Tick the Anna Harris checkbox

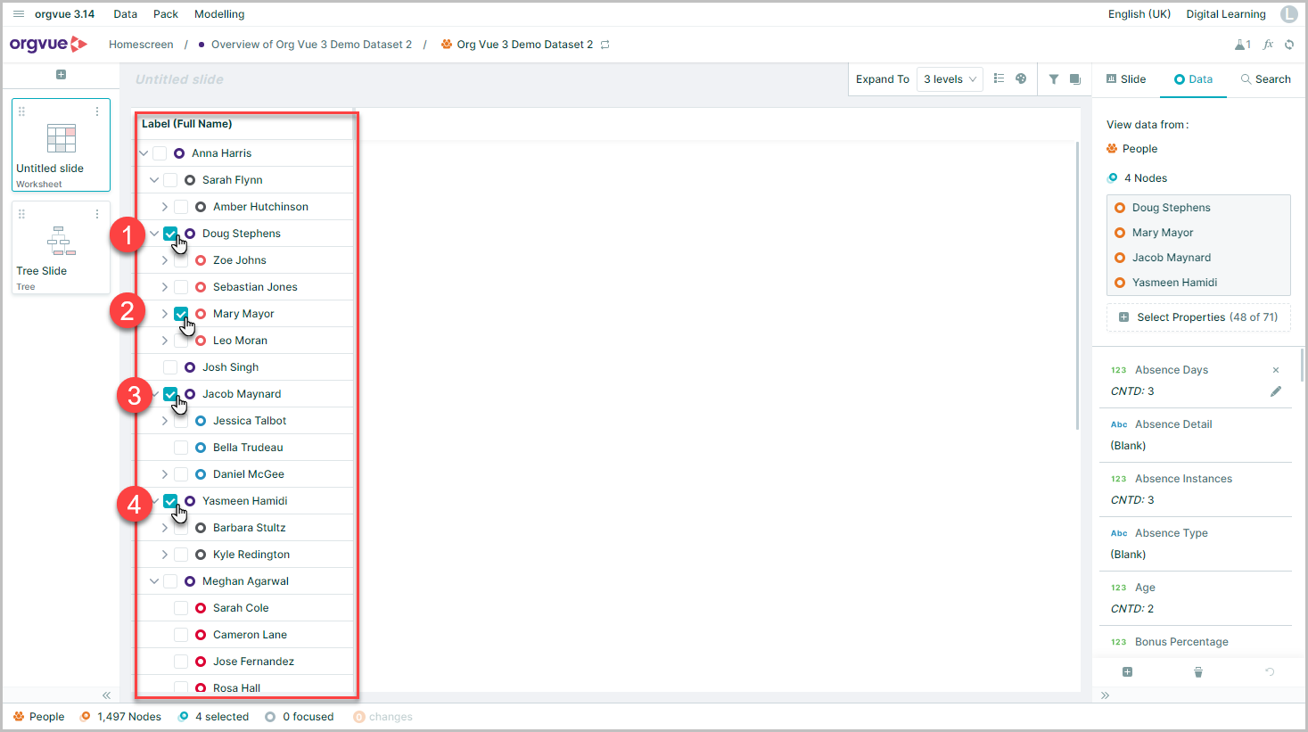(160, 153)
